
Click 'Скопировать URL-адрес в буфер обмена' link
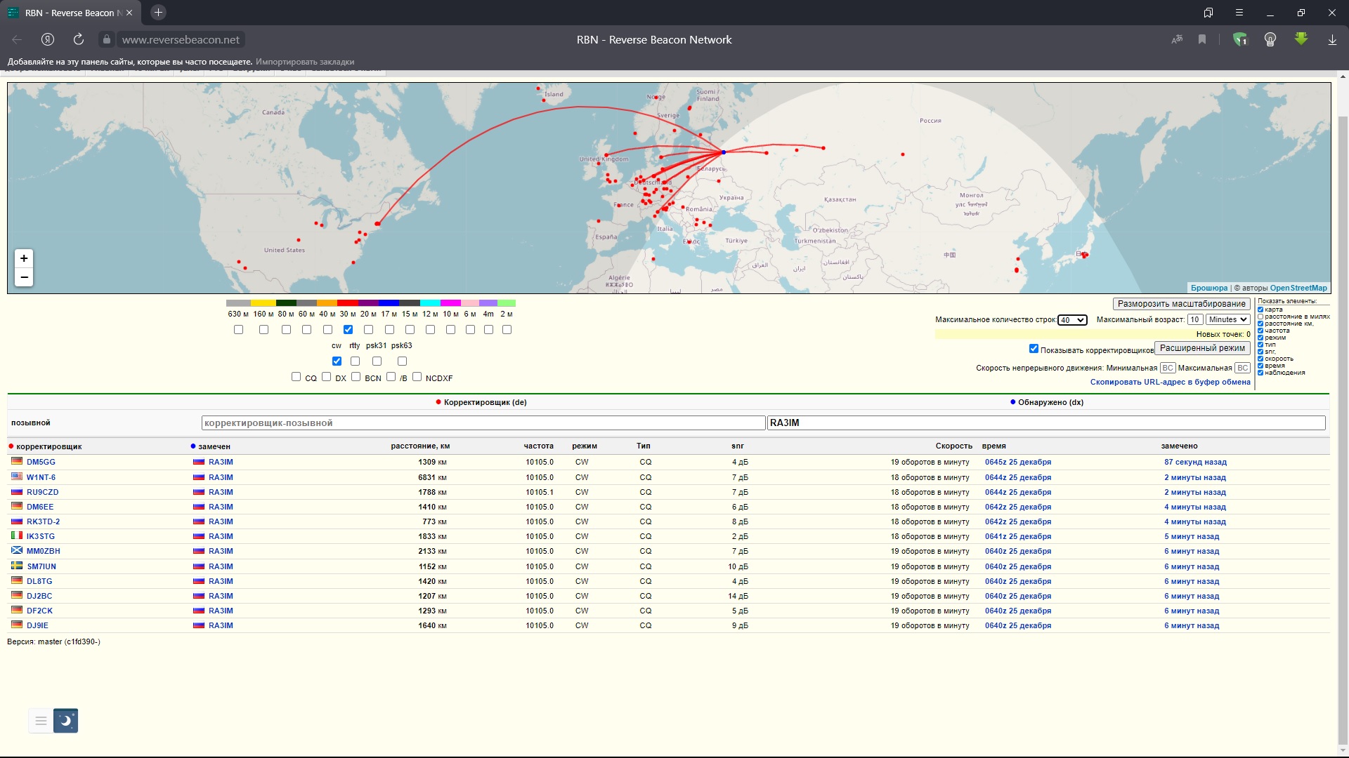[1170, 382]
